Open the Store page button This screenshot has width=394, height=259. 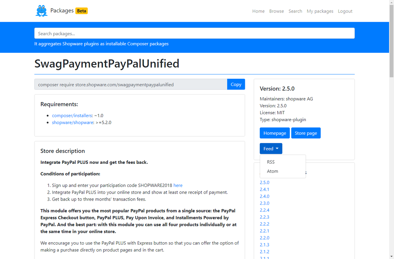tap(306, 133)
